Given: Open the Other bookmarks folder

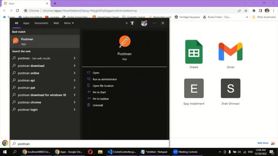Looking at the screenshot, I should 264,17.
